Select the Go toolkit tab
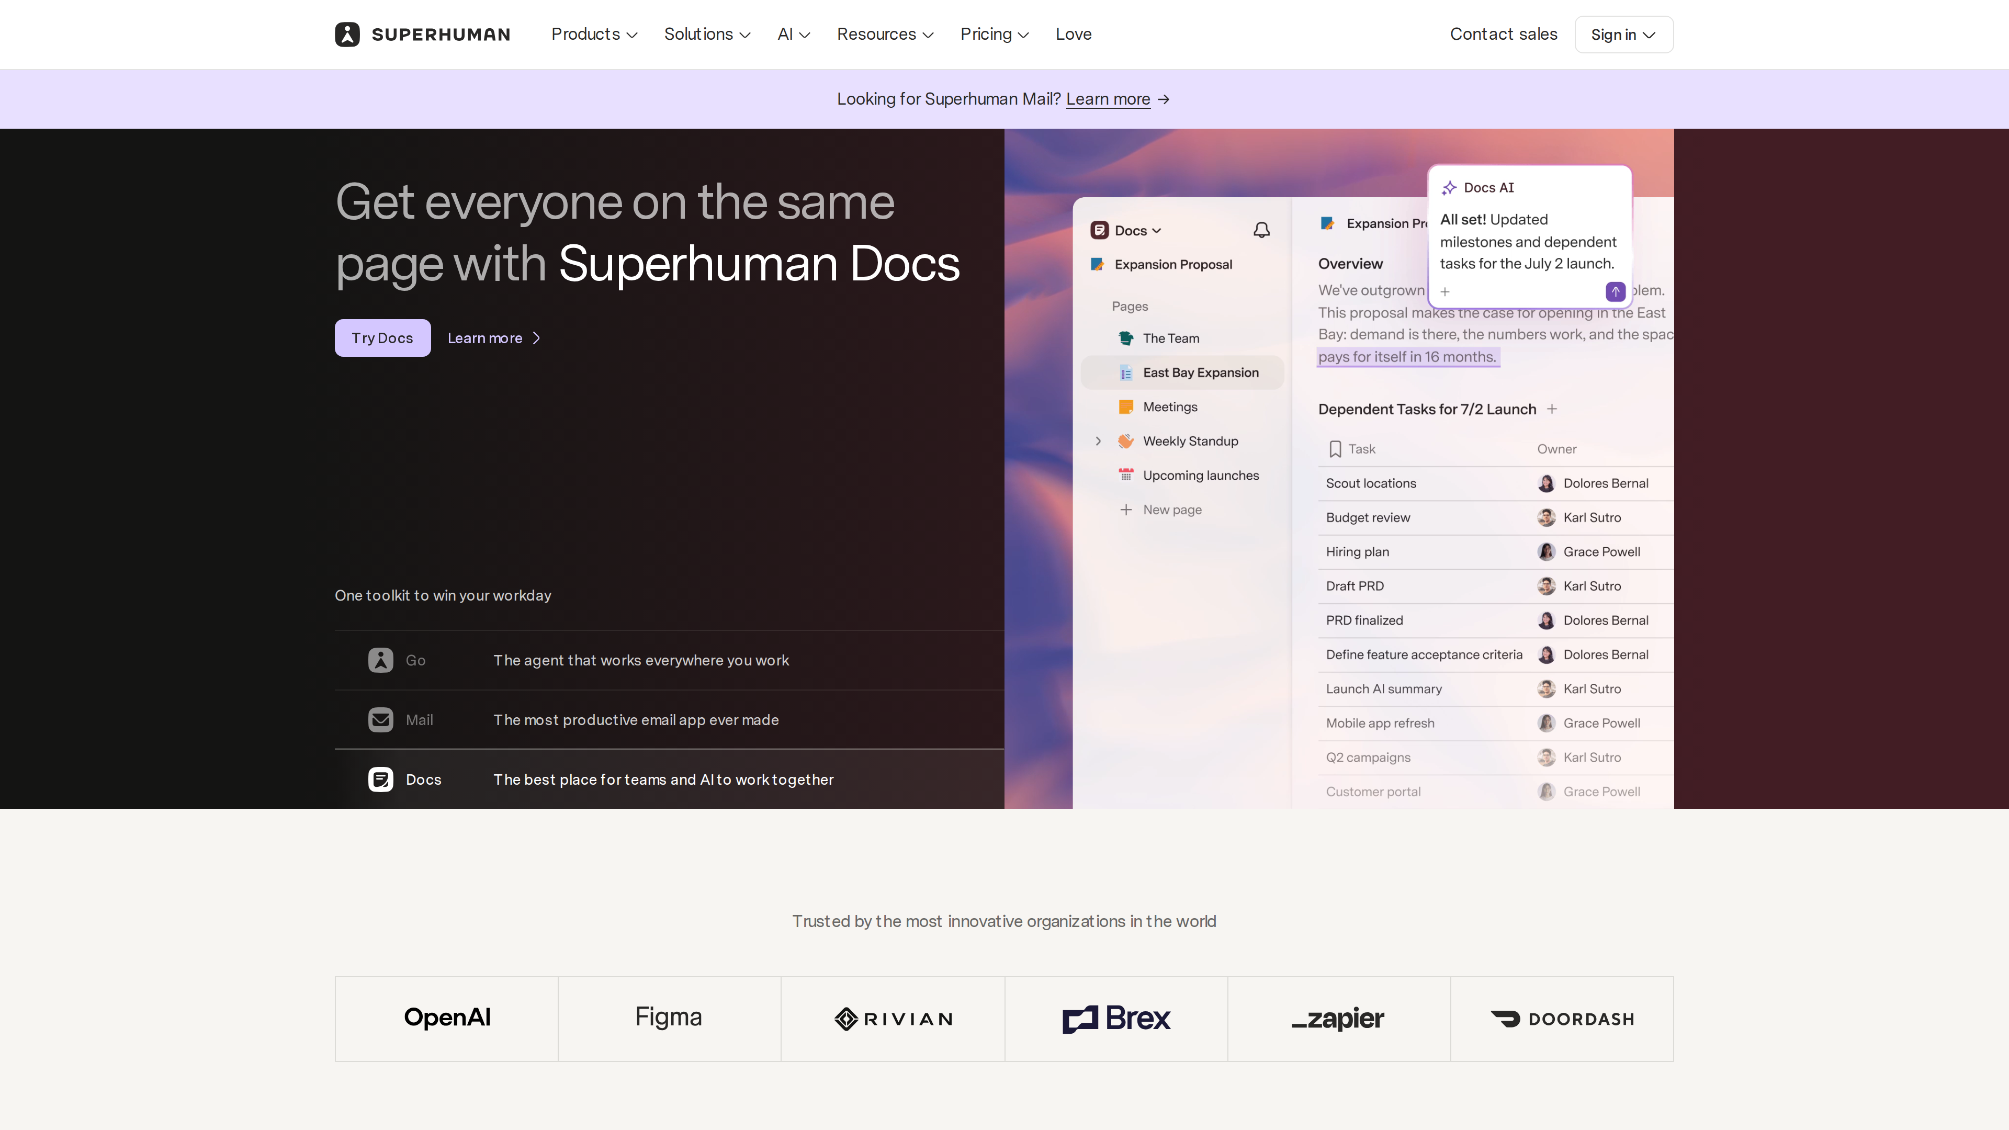Screen dimensions: 2009x1130 pyautogui.click(x=669, y=660)
